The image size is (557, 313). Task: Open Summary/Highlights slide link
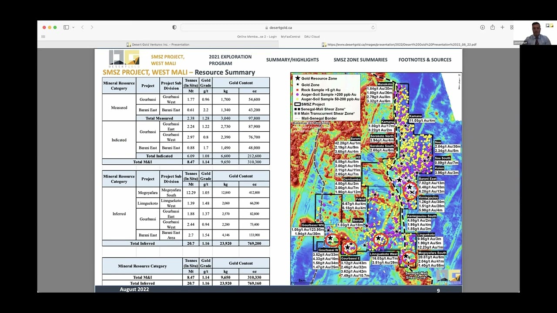coord(292,60)
